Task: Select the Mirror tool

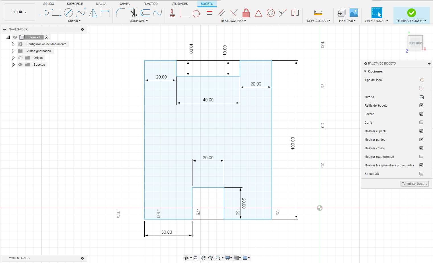Action: click(93, 13)
